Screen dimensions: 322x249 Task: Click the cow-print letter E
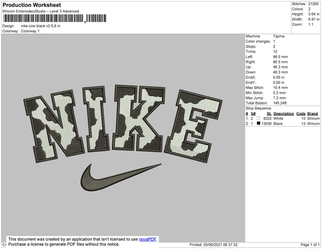[195, 123]
